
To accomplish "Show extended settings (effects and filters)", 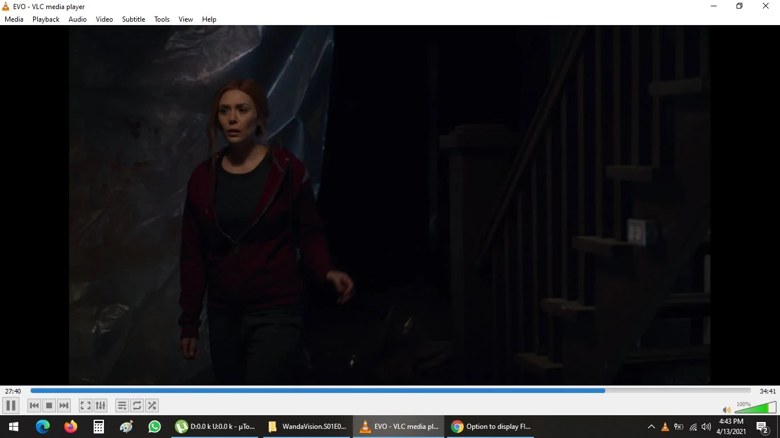I will coord(100,405).
